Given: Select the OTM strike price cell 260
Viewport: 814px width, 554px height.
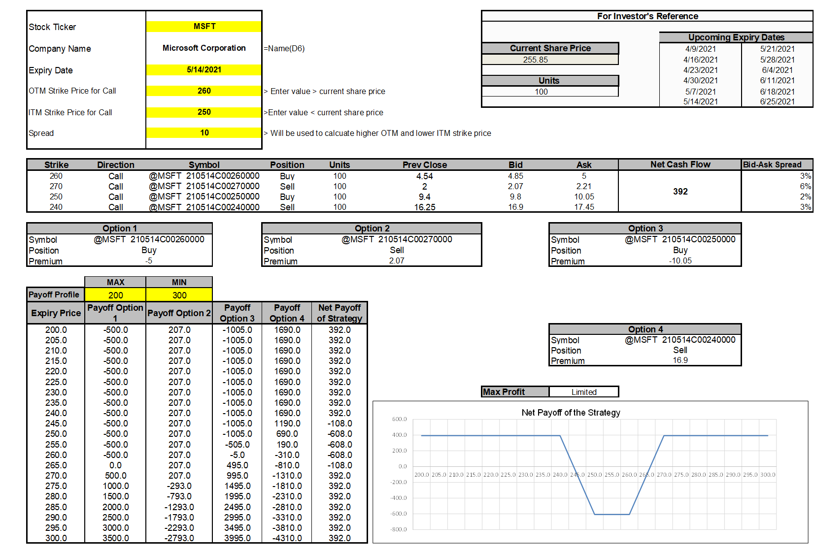Looking at the screenshot, I should (x=204, y=91).
